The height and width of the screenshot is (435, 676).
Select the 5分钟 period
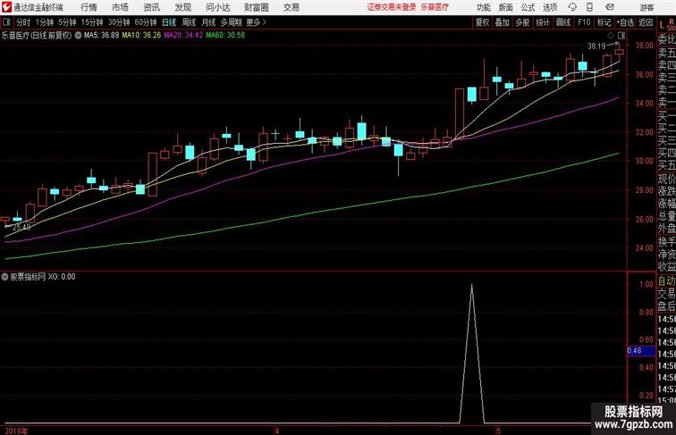point(67,22)
